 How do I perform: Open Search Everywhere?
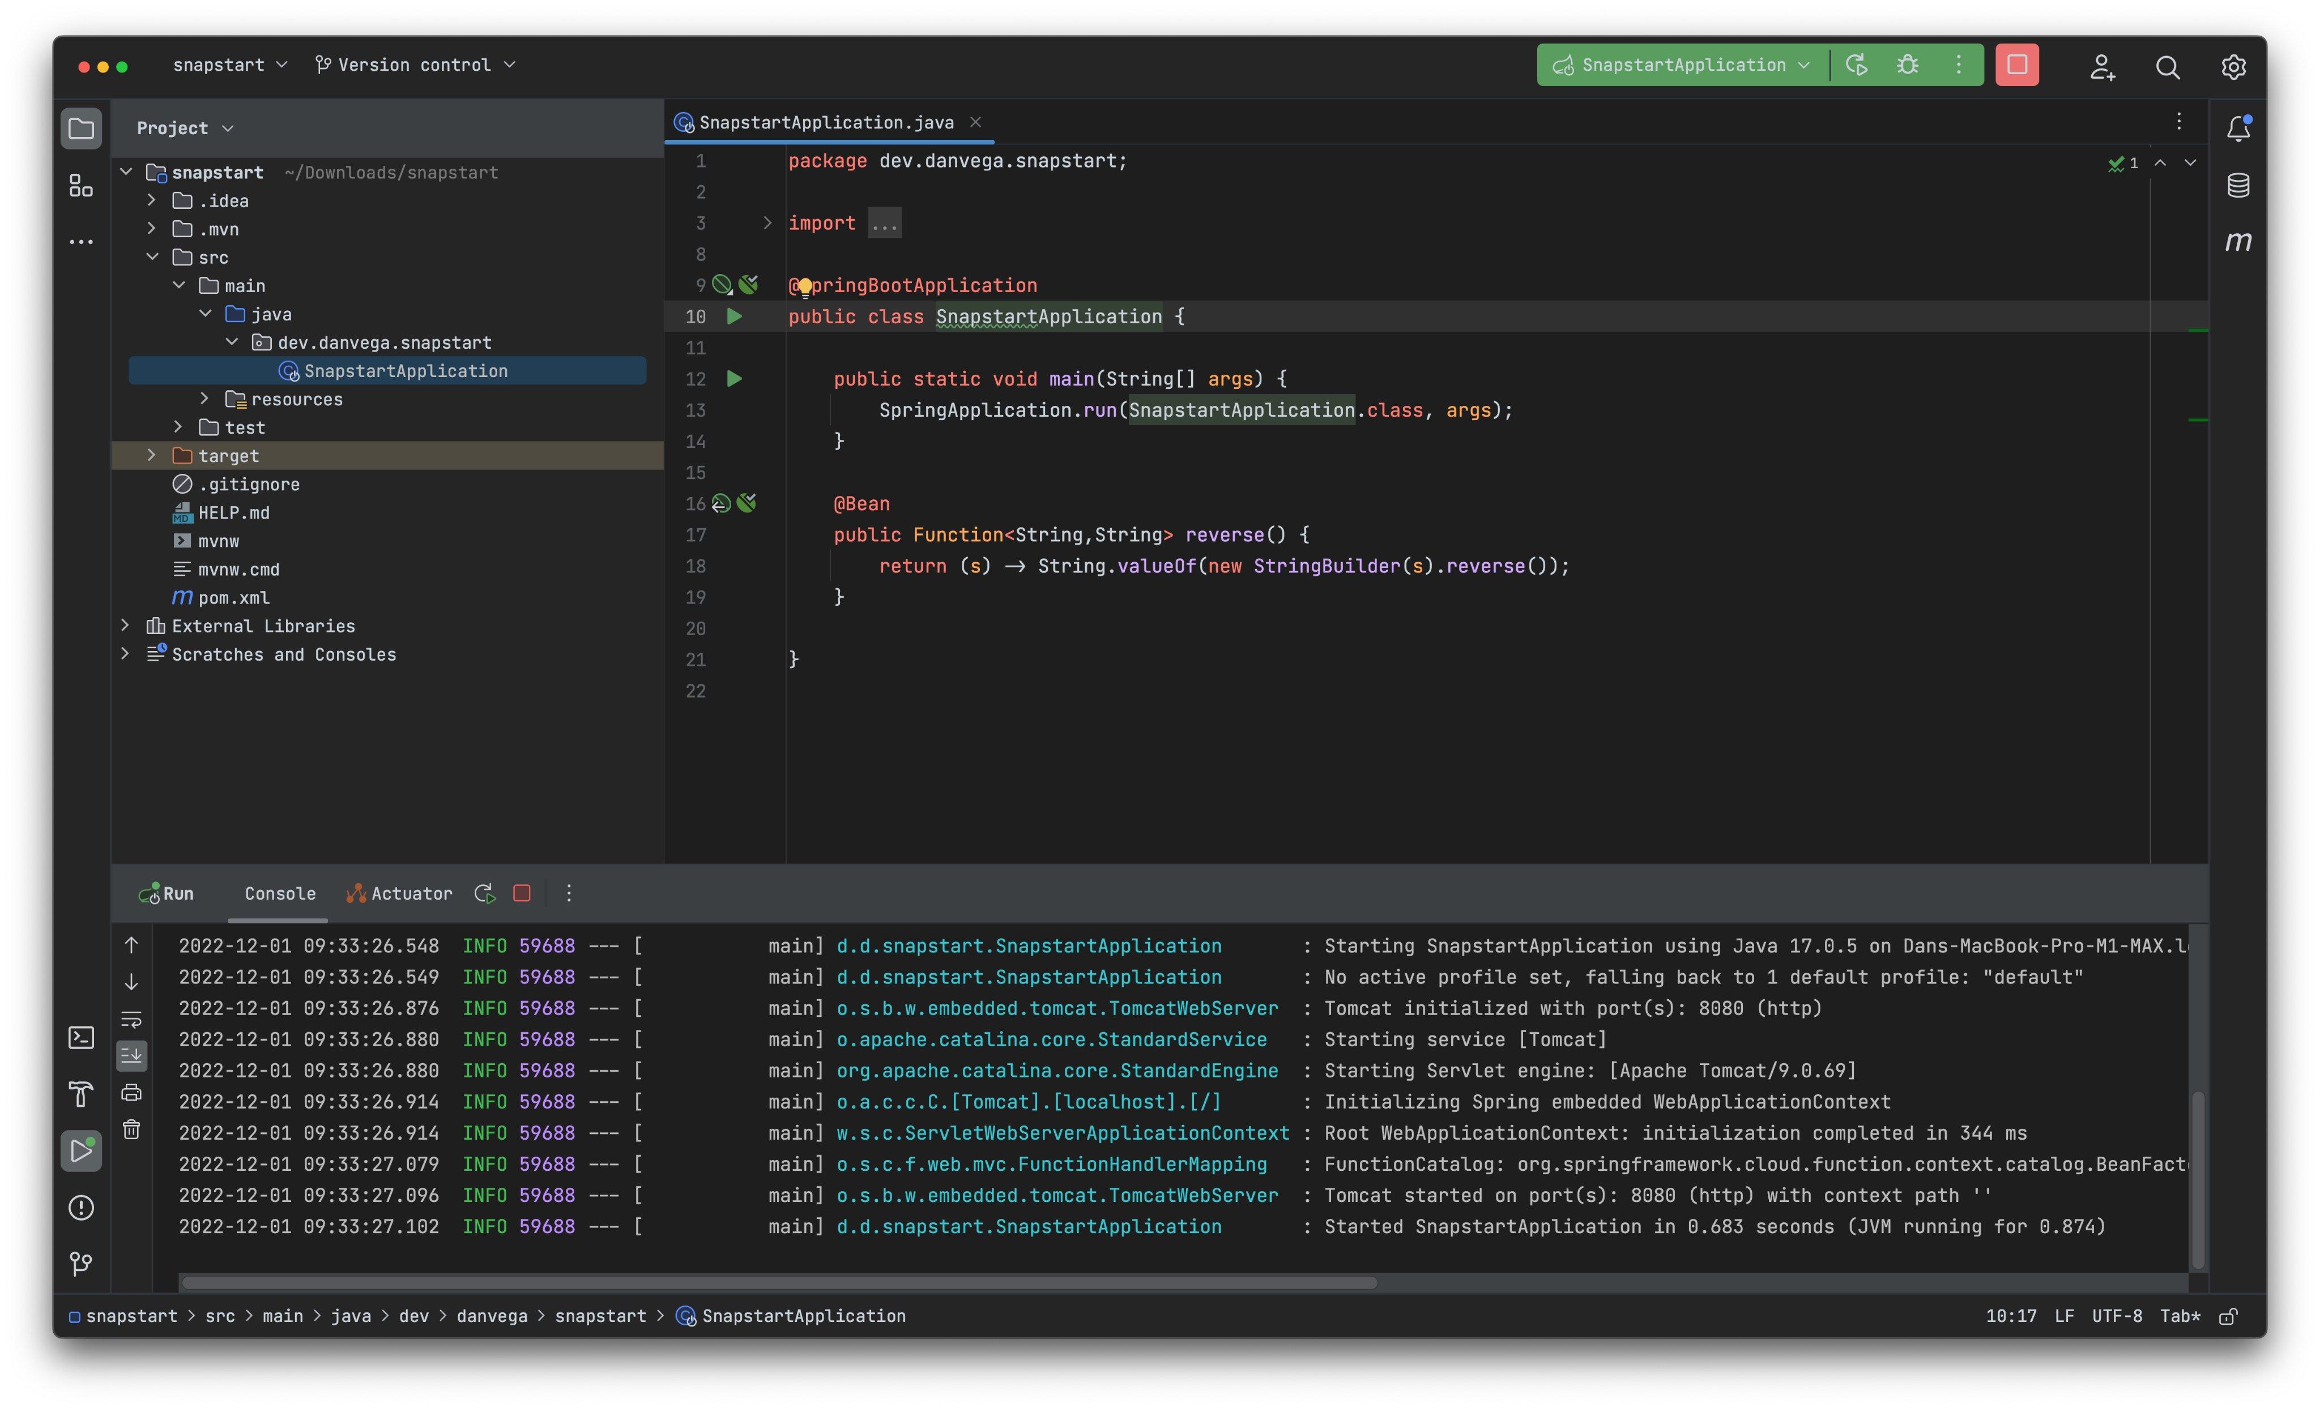[2168, 68]
